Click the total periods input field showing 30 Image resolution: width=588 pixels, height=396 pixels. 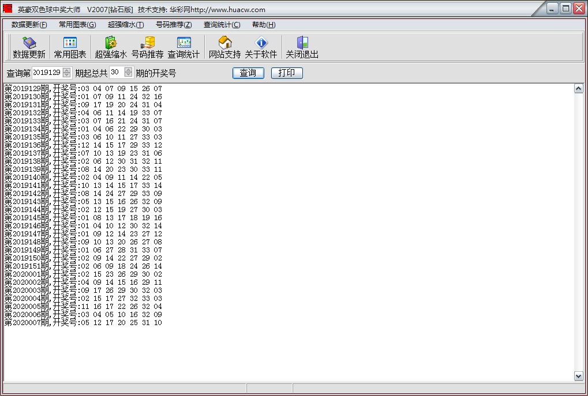116,73
